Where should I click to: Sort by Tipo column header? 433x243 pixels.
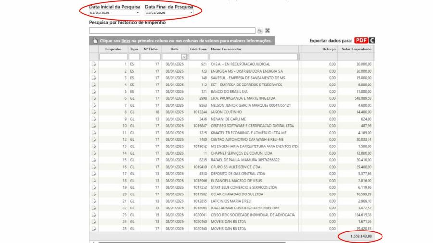tap(134, 49)
